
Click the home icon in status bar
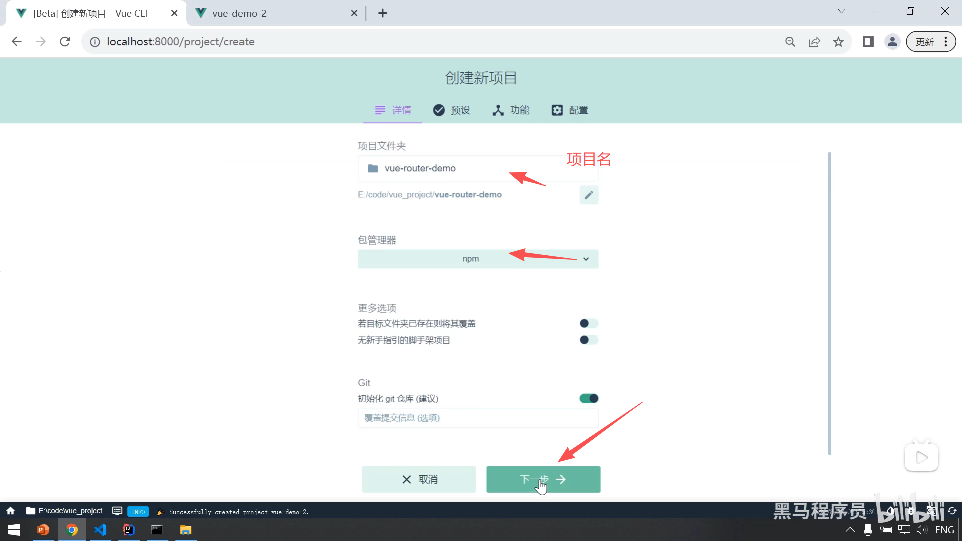(x=11, y=511)
